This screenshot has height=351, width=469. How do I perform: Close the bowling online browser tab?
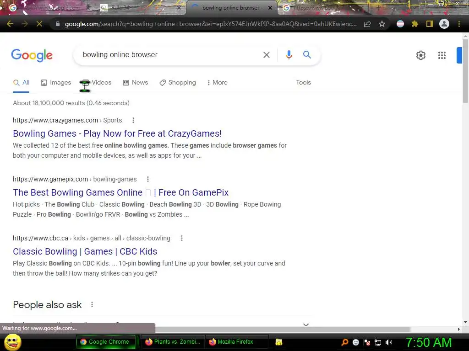pyautogui.click(x=270, y=8)
